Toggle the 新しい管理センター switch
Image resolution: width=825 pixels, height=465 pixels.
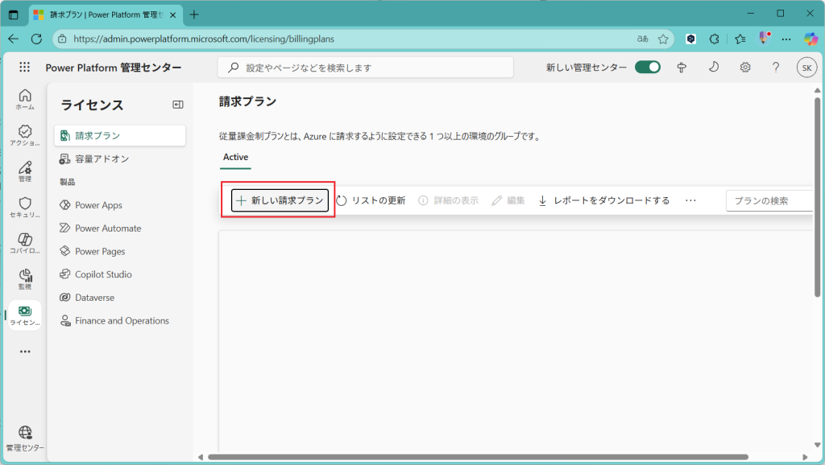click(647, 68)
